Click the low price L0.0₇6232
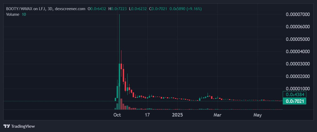The image size is (317, 132). point(138,9)
